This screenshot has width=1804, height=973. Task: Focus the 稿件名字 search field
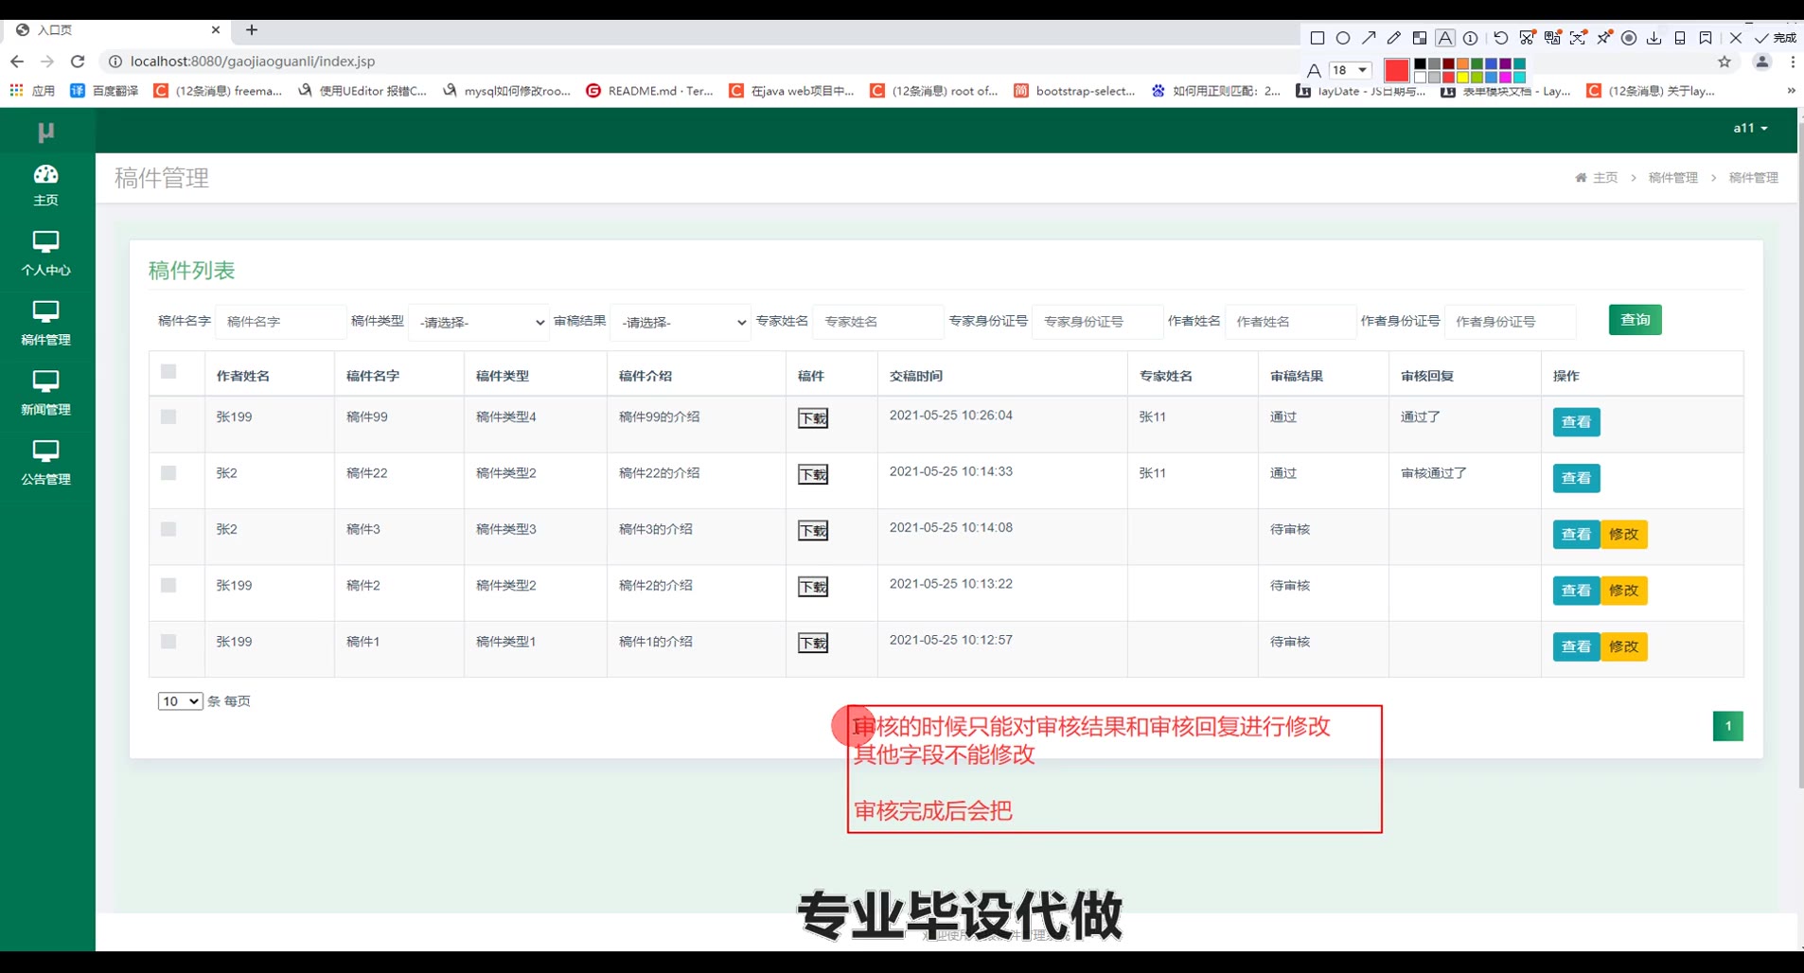[x=280, y=322]
